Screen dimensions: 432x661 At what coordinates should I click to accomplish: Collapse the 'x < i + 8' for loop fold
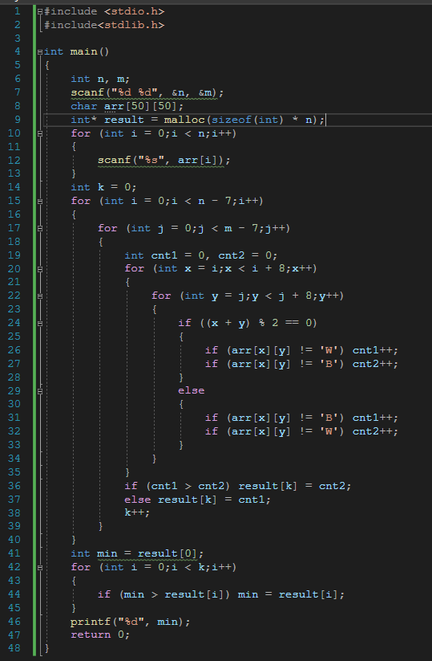40,269
